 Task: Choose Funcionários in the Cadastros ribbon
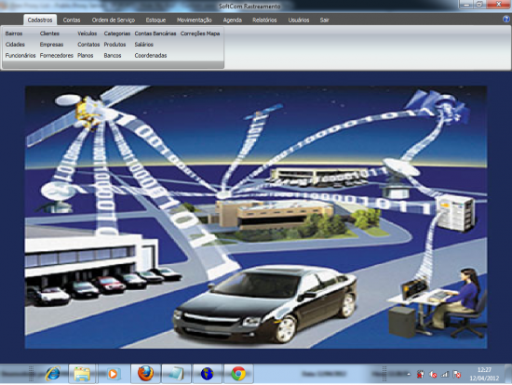pyautogui.click(x=20, y=56)
